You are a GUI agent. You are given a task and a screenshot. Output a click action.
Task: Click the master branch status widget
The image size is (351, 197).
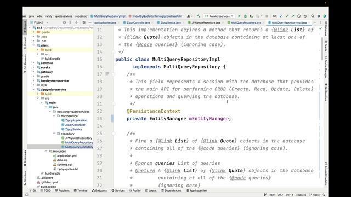pyautogui.click(x=315, y=195)
